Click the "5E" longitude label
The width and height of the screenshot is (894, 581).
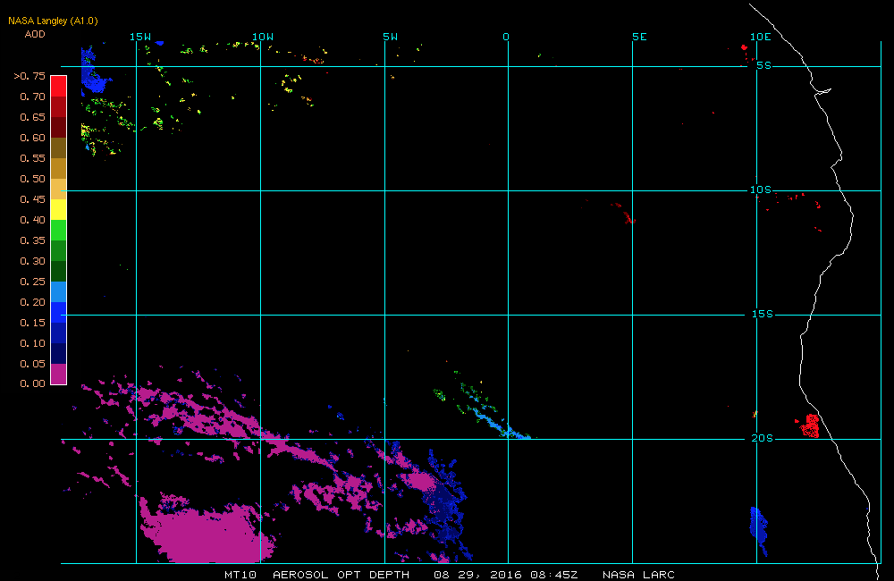[640, 37]
